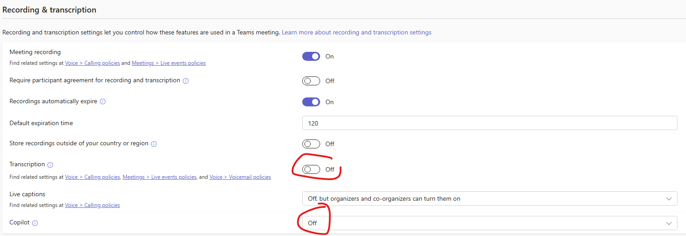Image resolution: width=686 pixels, height=236 pixels.
Task: Open Voice > Calling policies link under Meeting recording
Action: point(92,63)
